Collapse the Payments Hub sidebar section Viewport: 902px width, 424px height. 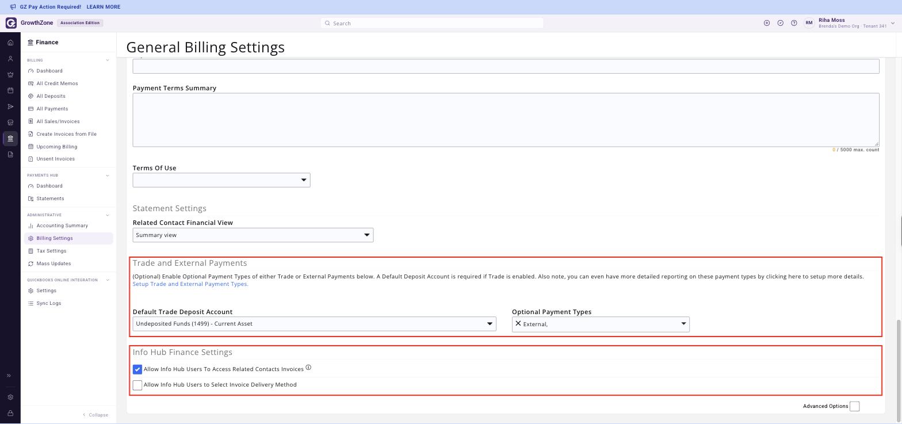[108, 175]
